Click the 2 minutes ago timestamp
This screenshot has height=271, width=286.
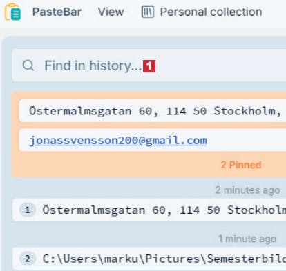click(x=247, y=190)
